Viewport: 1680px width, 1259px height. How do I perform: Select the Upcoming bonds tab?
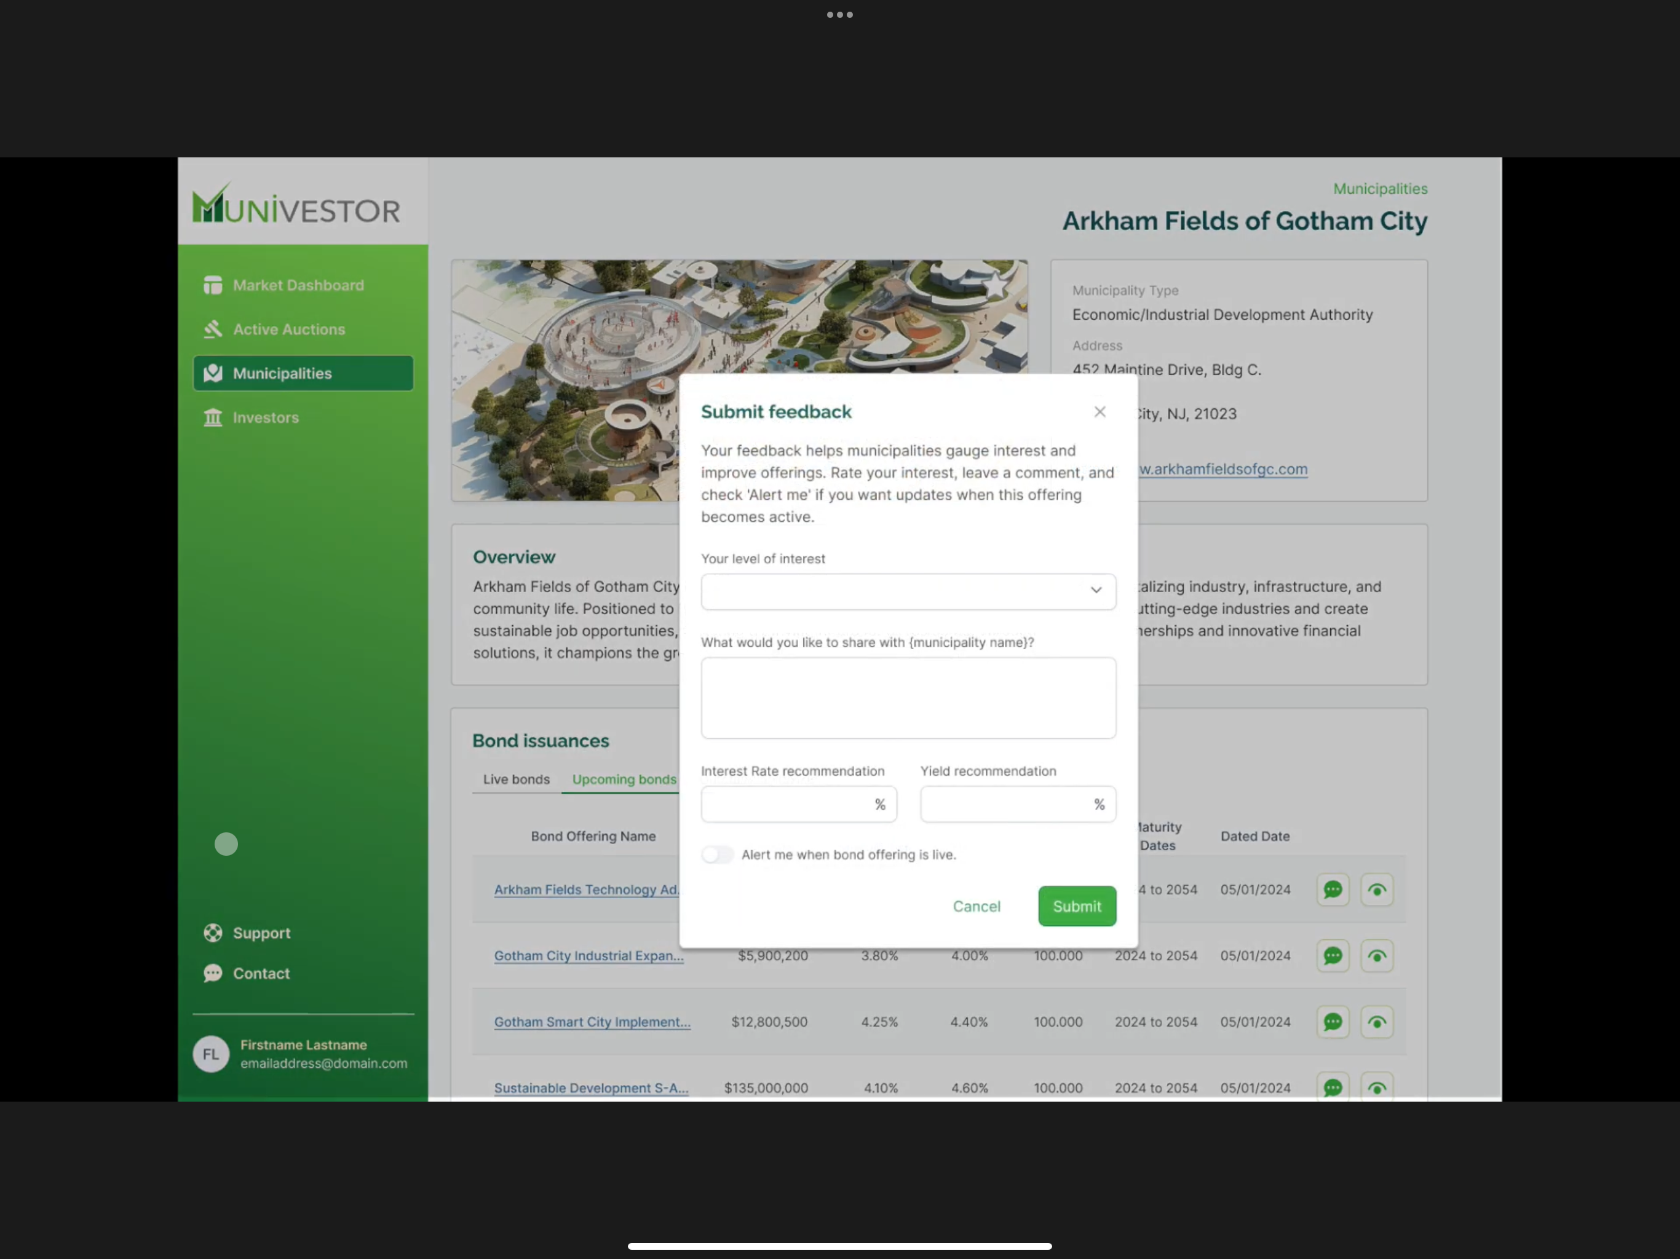624,780
